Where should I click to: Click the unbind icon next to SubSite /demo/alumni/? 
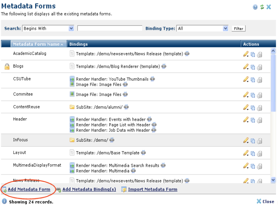(x=126, y=107)
